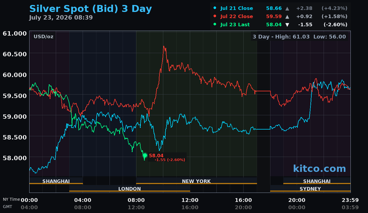Click the 12:00 NY time axis label
This screenshot has width=368, height=213.
click(x=190, y=200)
